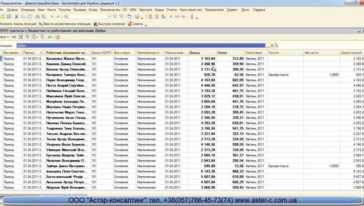This screenshot has width=364, height=206.
Task: Click the Copy icon in toolbar
Action: 23,17
